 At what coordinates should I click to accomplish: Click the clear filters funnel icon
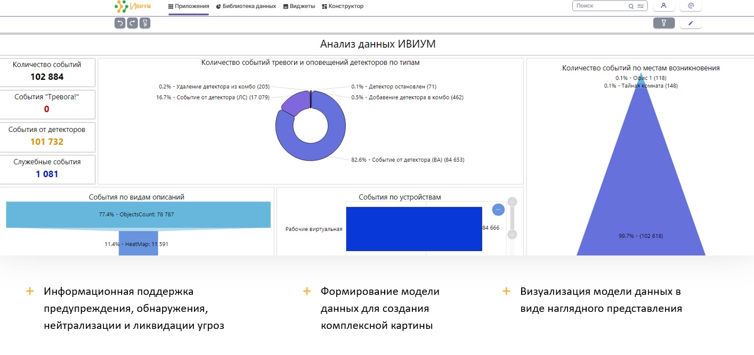pyautogui.click(x=145, y=23)
